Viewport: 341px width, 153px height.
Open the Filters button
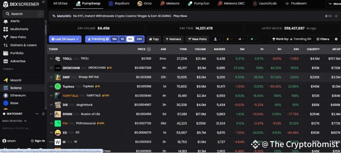323,39
